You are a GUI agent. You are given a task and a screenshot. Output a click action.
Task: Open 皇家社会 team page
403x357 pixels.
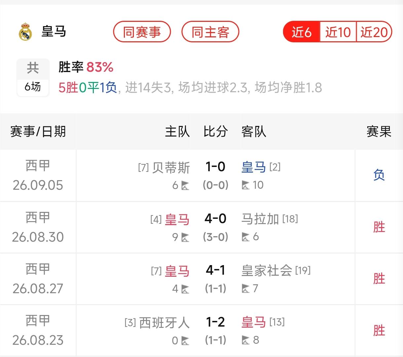[x=267, y=271]
